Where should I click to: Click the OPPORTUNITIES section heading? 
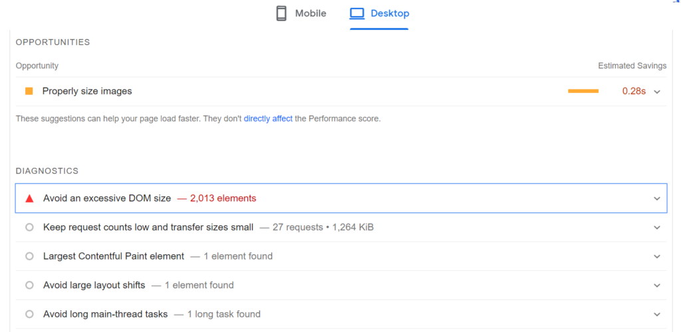point(53,42)
